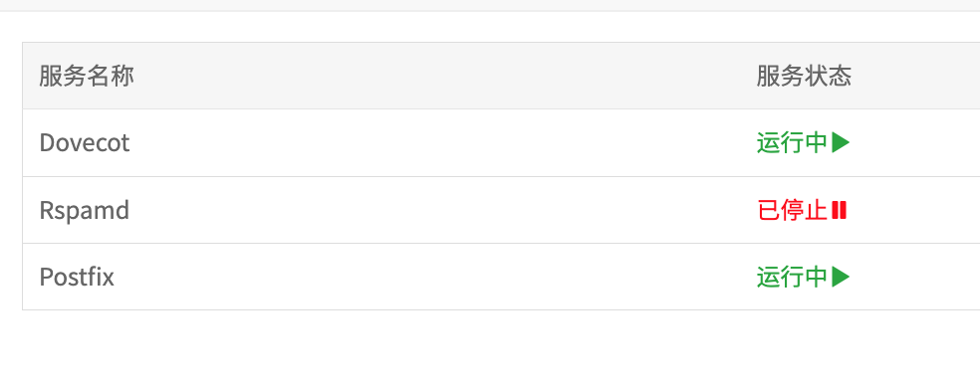Click empty Dovecot row space between name and status

(437, 143)
